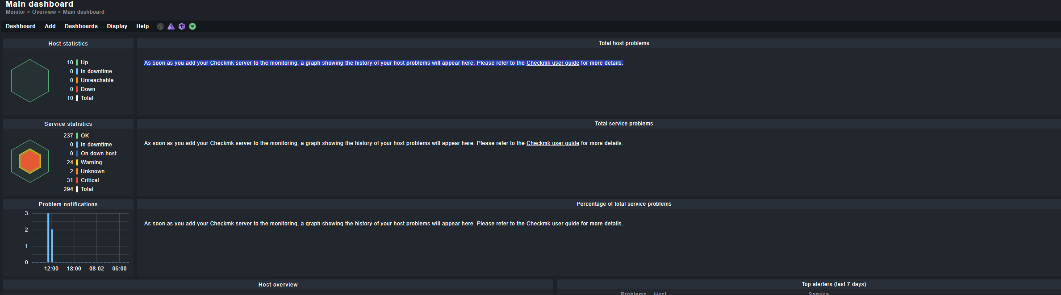Expand the Display menu
This screenshot has width=1061, height=295.
(x=117, y=26)
